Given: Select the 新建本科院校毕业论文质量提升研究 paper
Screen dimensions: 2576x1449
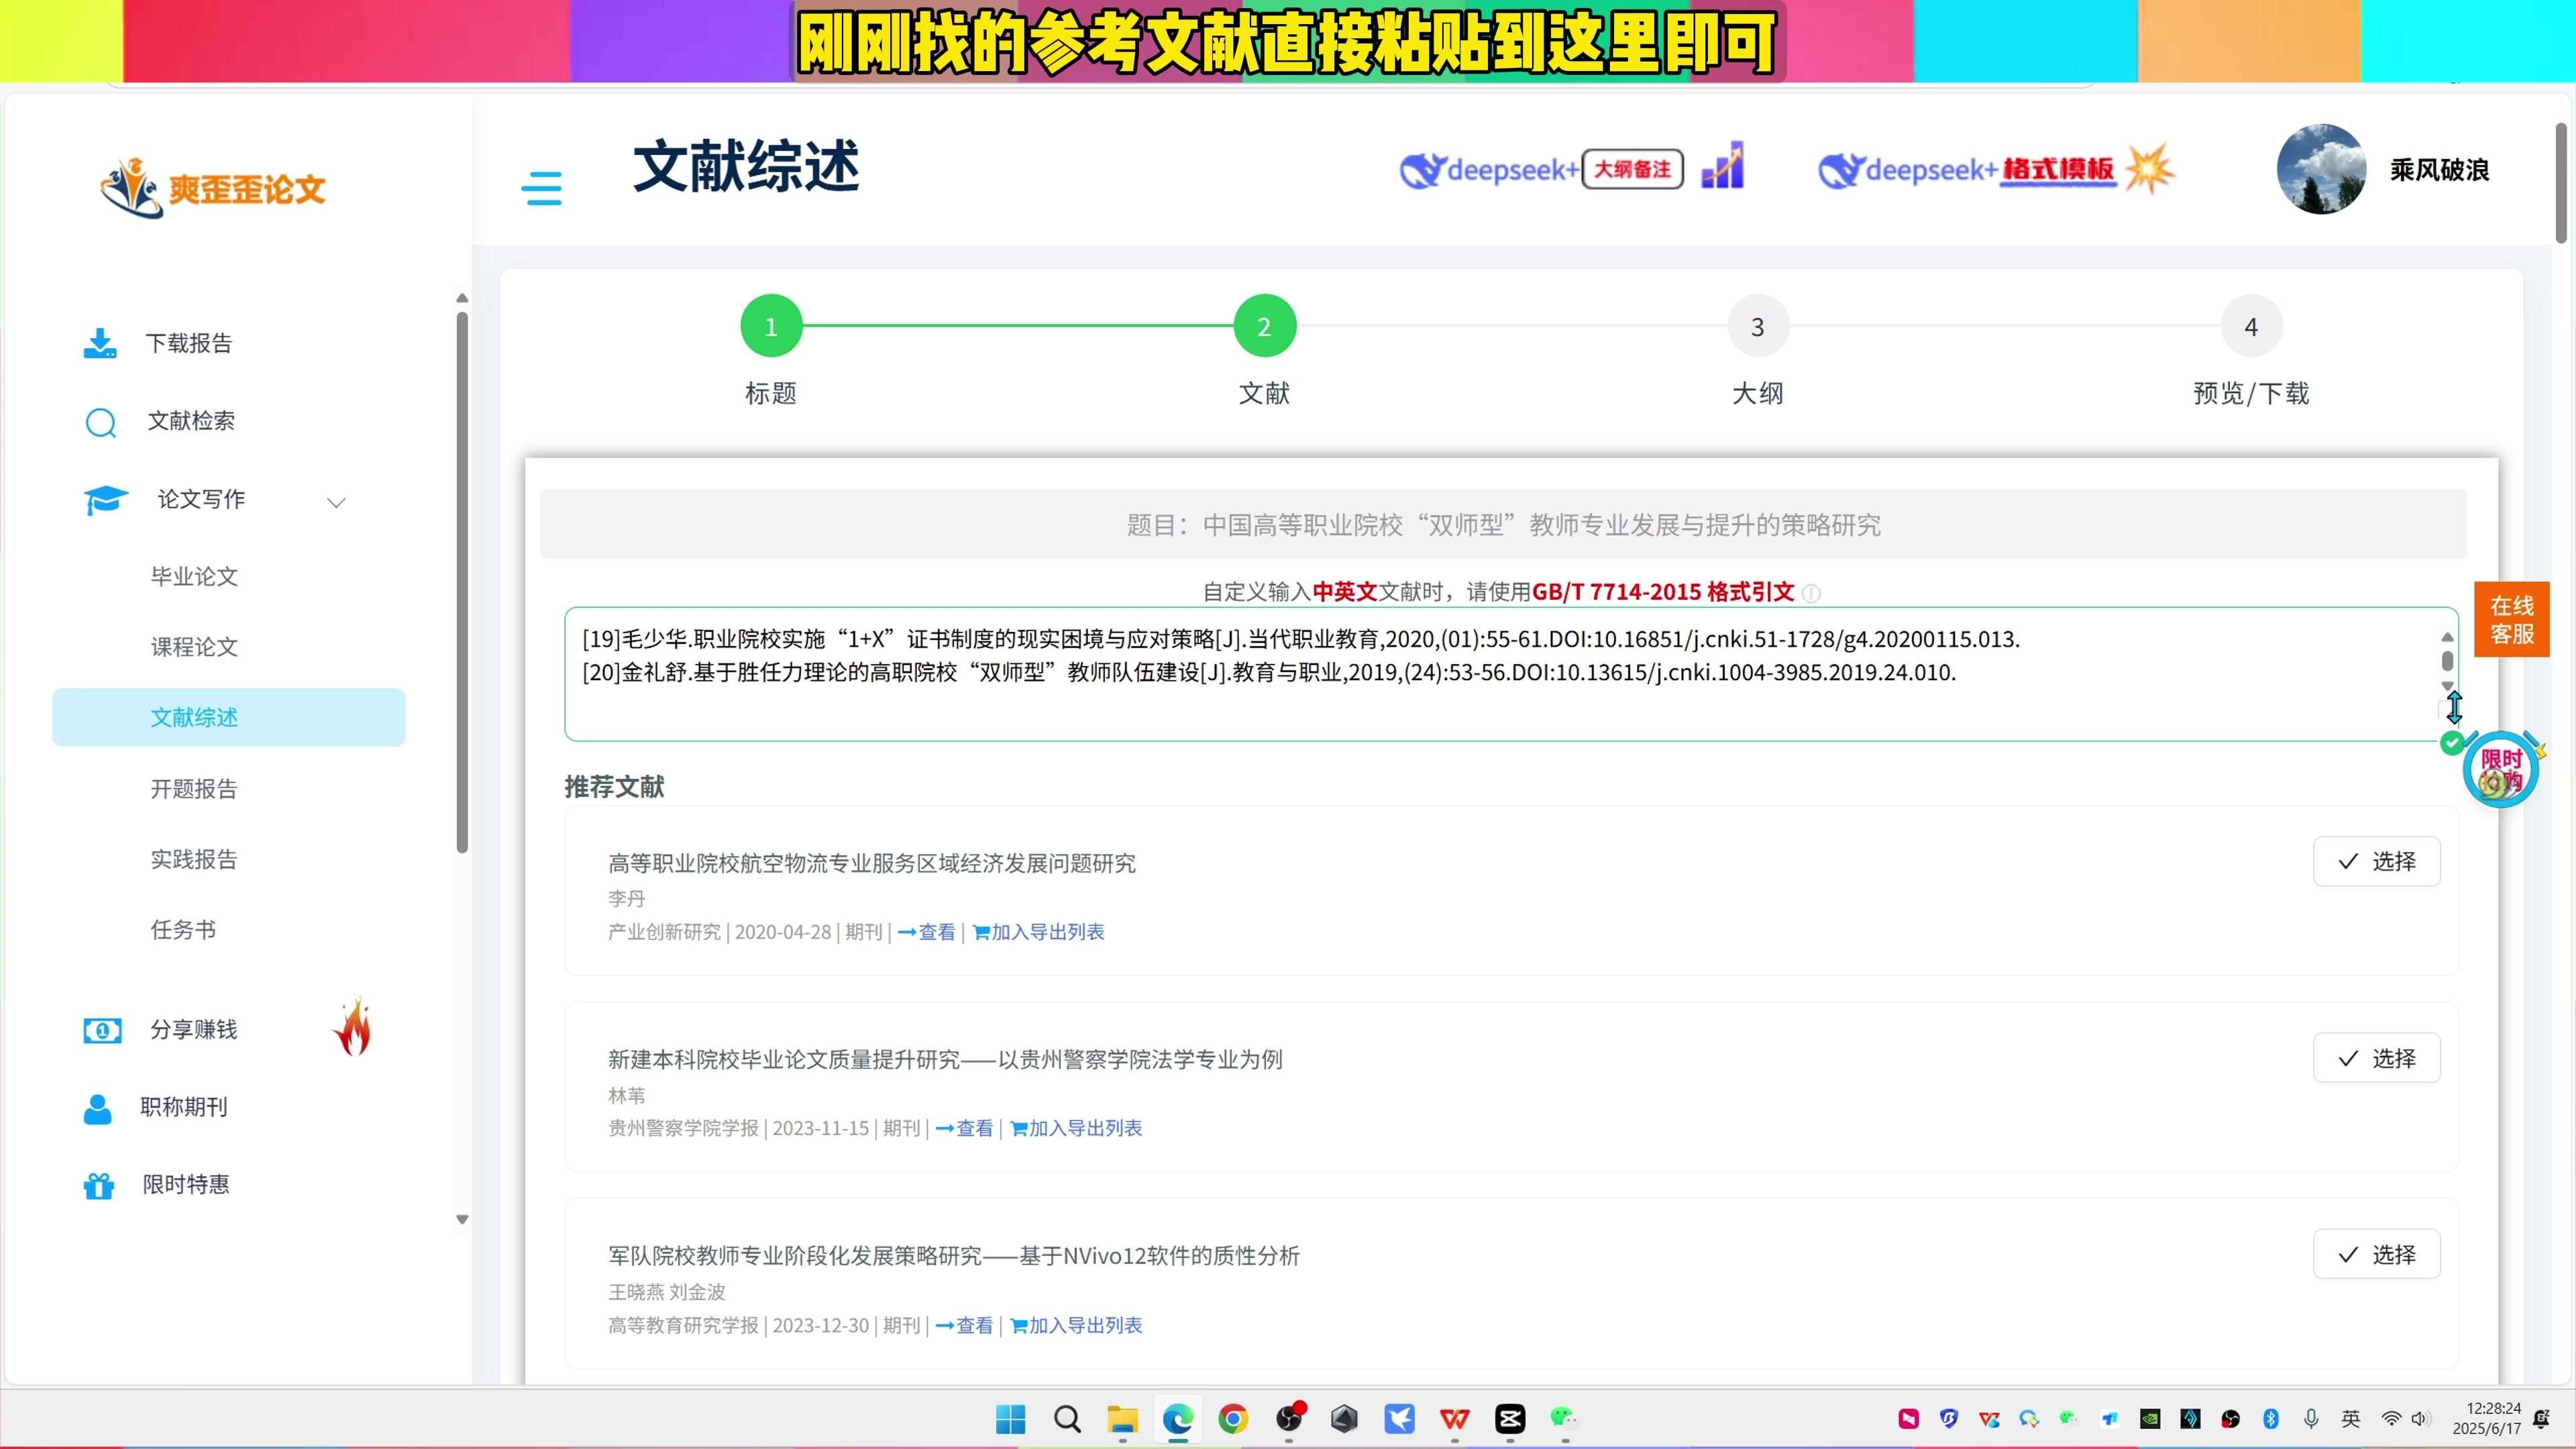Looking at the screenshot, I should coord(2376,1058).
